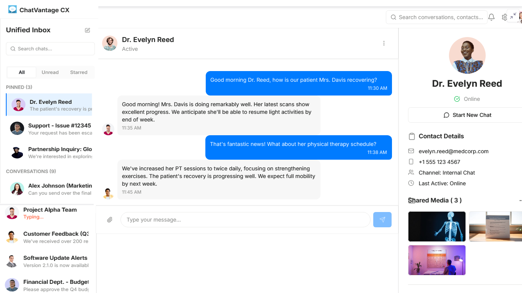This screenshot has height=293, width=522.
Task: Open the notifications bell
Action: (491, 17)
